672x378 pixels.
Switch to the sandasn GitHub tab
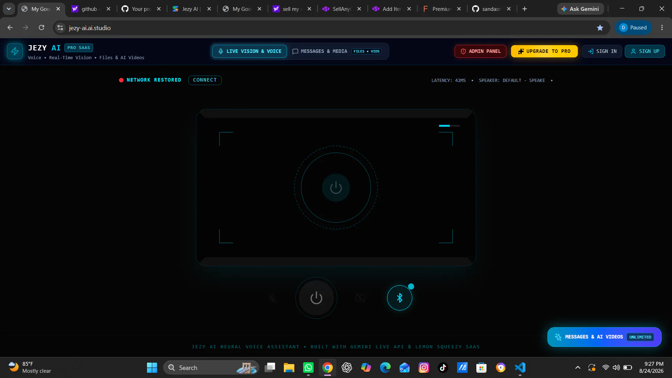coord(492,9)
